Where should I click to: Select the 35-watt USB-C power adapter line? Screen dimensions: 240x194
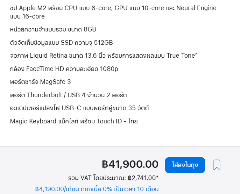(x=79, y=108)
